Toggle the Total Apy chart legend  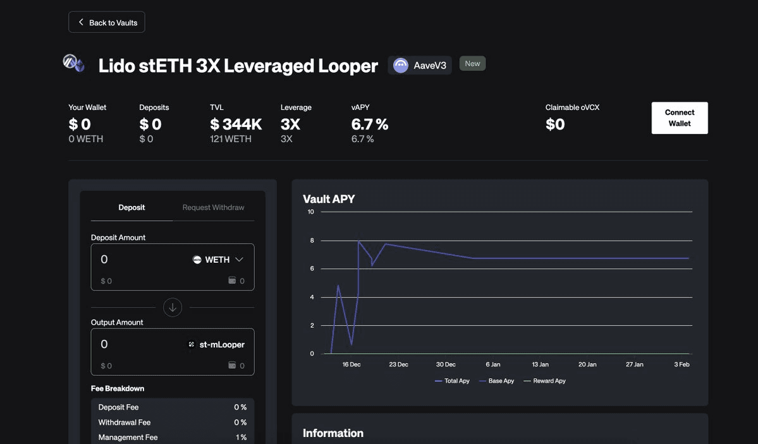click(x=453, y=380)
